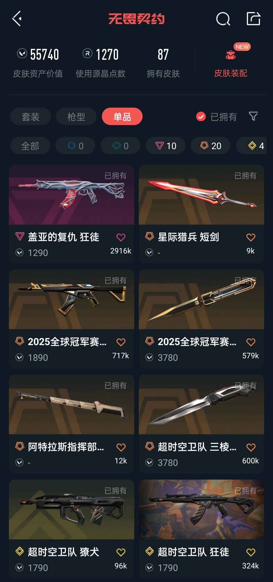This screenshot has height=582, width=273.
Task: Like 超时空卫队 狂徒 heart icon
Action: coord(251,552)
